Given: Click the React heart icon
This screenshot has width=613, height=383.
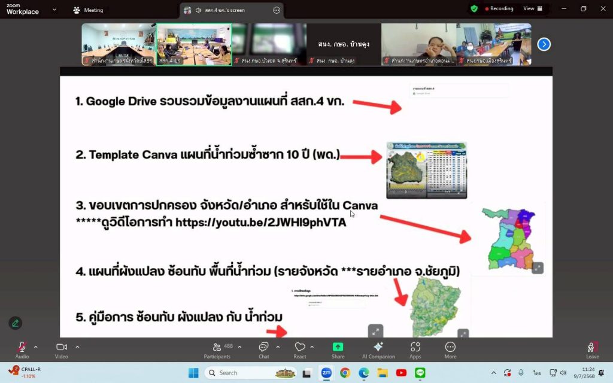Looking at the screenshot, I should (x=300, y=348).
